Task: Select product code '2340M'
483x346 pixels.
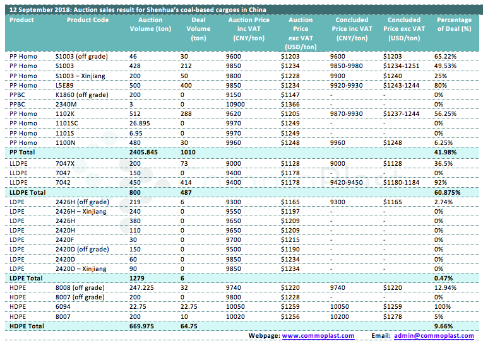Action: coord(66,105)
